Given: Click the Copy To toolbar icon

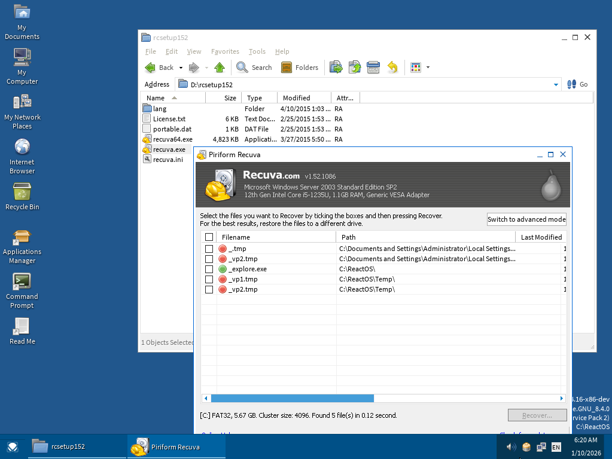Looking at the screenshot, I should pos(355,68).
